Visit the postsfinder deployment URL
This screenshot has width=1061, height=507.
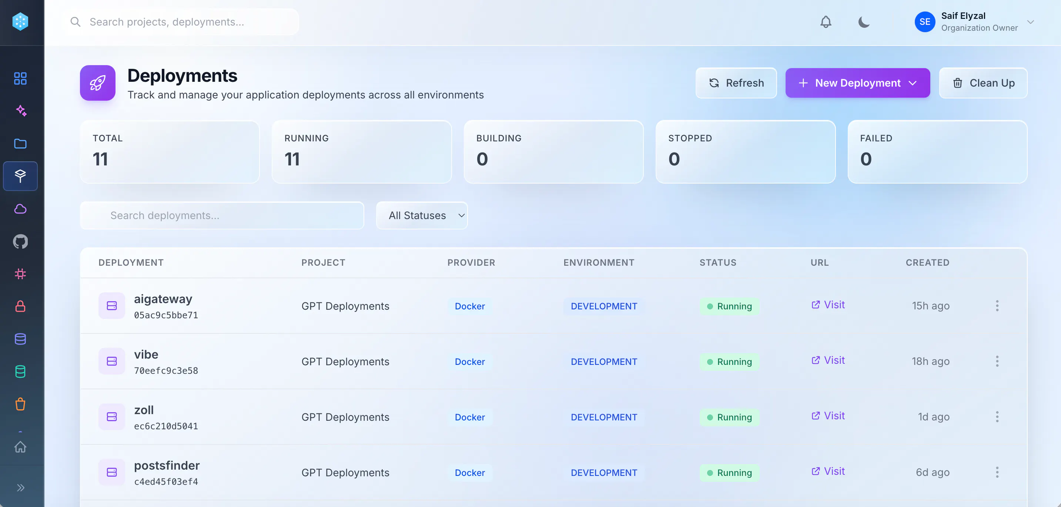(x=828, y=471)
